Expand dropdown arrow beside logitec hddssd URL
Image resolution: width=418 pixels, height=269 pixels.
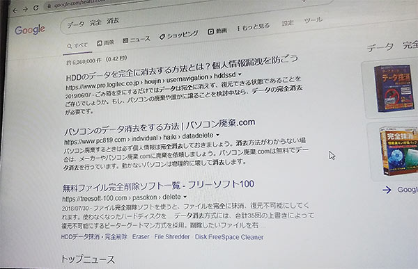point(240,74)
